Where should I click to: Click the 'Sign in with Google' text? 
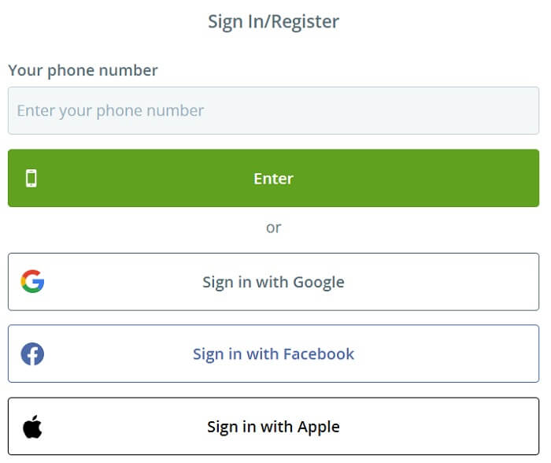pyautogui.click(x=273, y=283)
